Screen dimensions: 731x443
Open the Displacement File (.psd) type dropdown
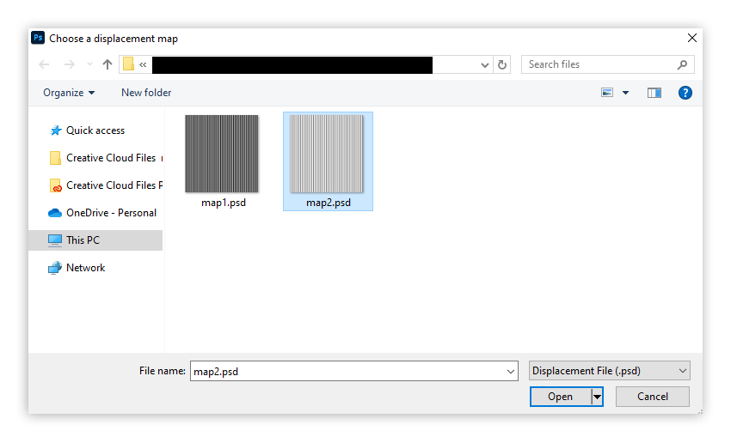point(610,371)
